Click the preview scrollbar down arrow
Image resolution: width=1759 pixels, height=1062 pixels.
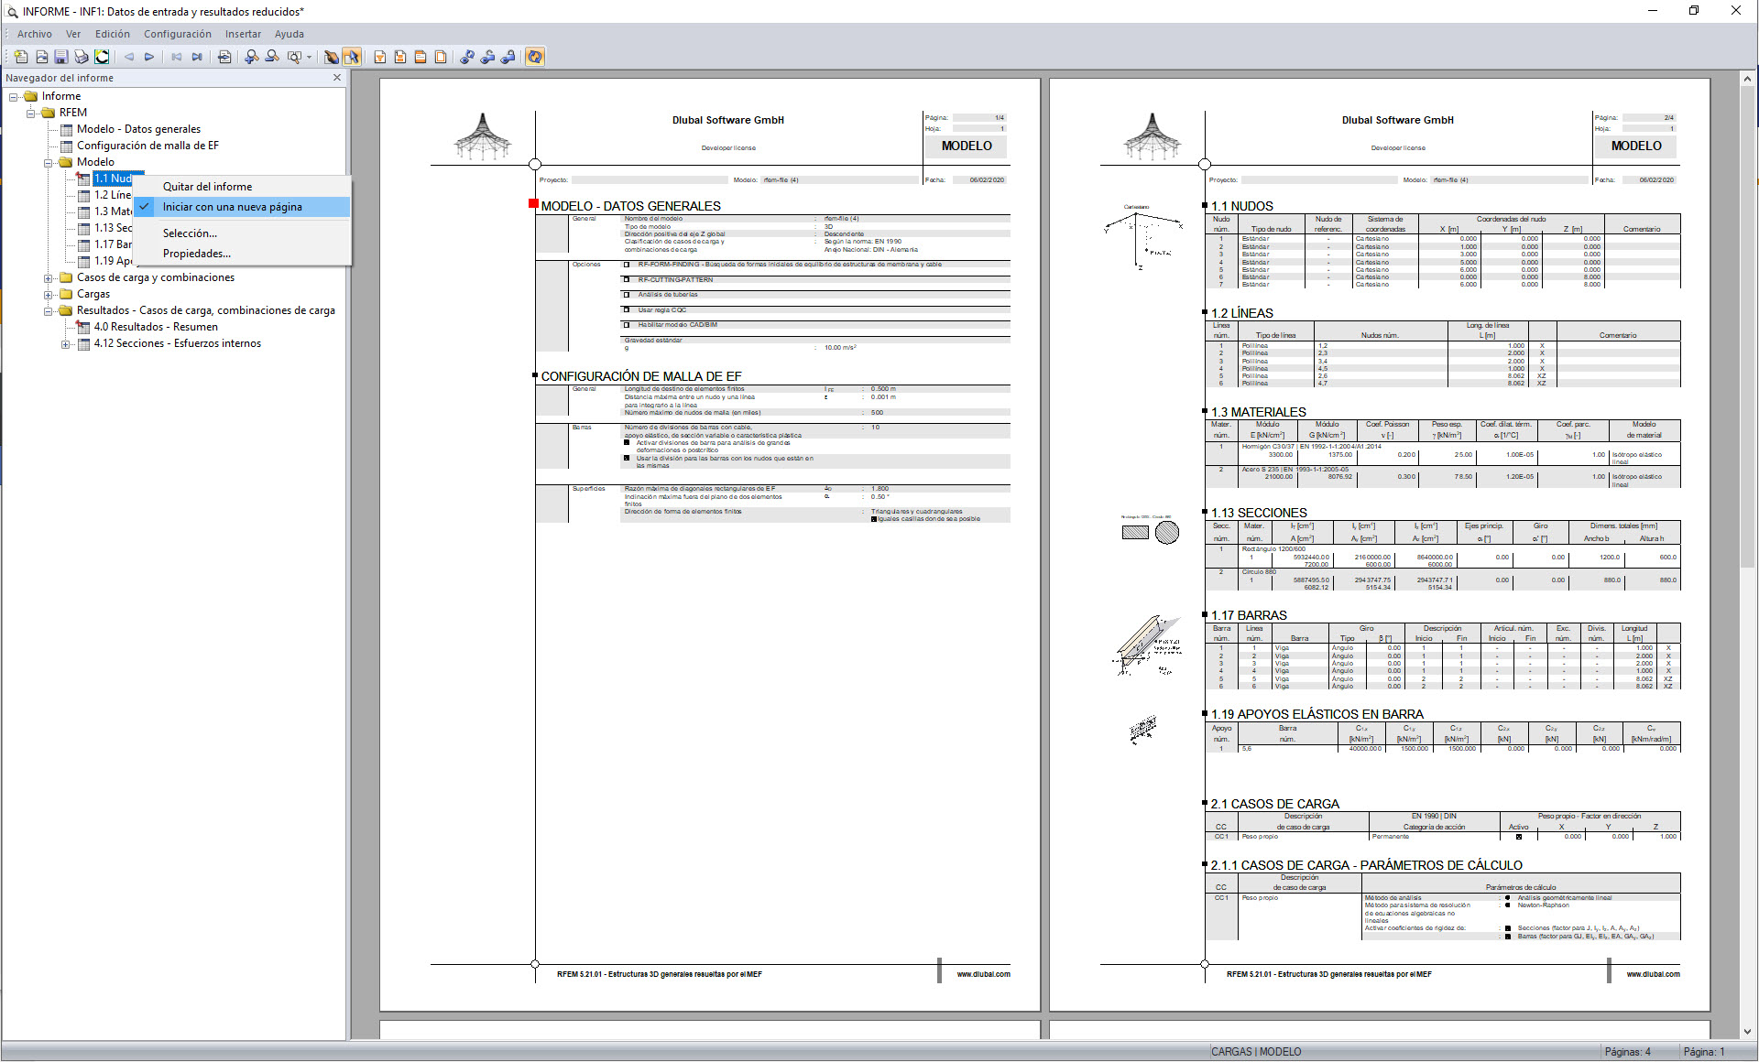coord(1748,1031)
